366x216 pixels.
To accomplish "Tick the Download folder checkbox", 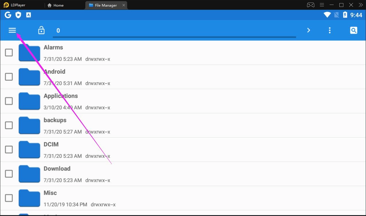I will (9, 174).
